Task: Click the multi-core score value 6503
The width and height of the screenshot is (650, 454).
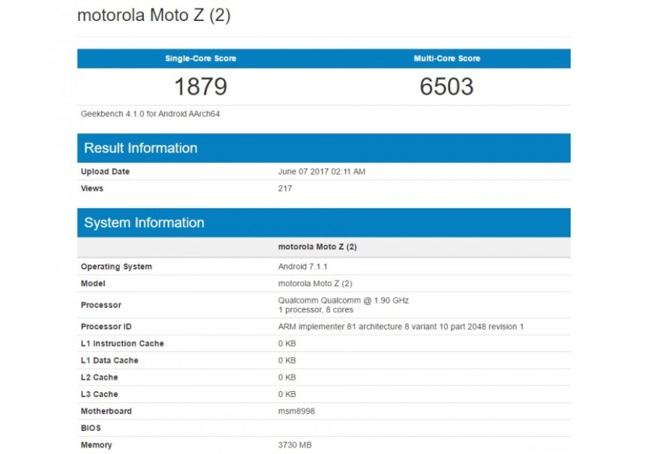Action: (446, 86)
